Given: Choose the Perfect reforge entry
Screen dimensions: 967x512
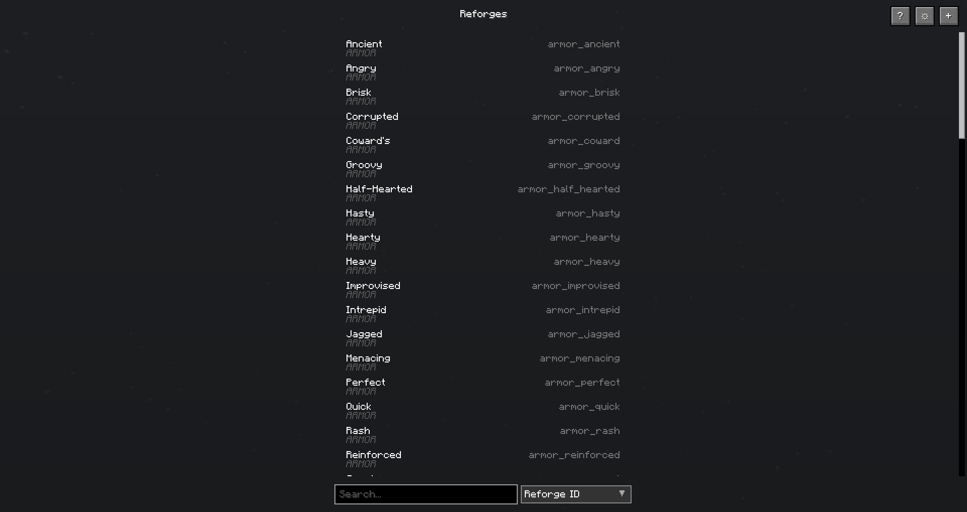Looking at the screenshot, I should tap(483, 387).
